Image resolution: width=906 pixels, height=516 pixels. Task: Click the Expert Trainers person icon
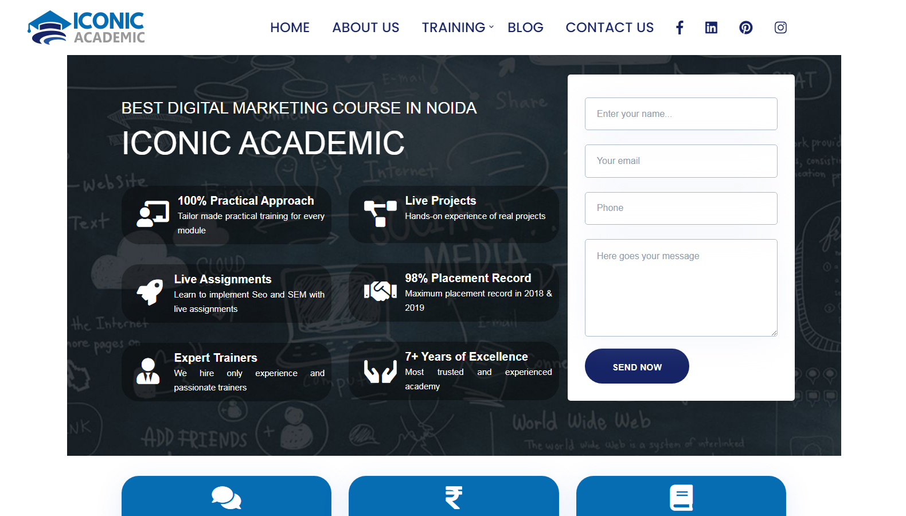point(148,371)
